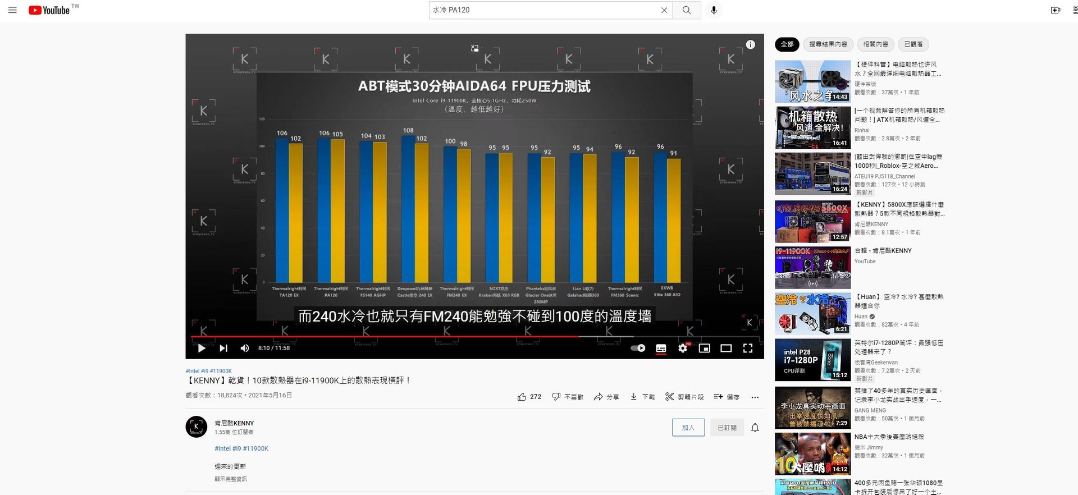
Task: Expand description with 顯示完整資訊
Action: (231, 479)
